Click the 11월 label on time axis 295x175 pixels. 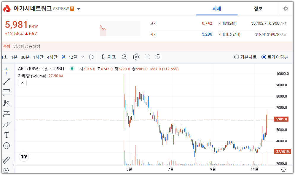click(254, 169)
